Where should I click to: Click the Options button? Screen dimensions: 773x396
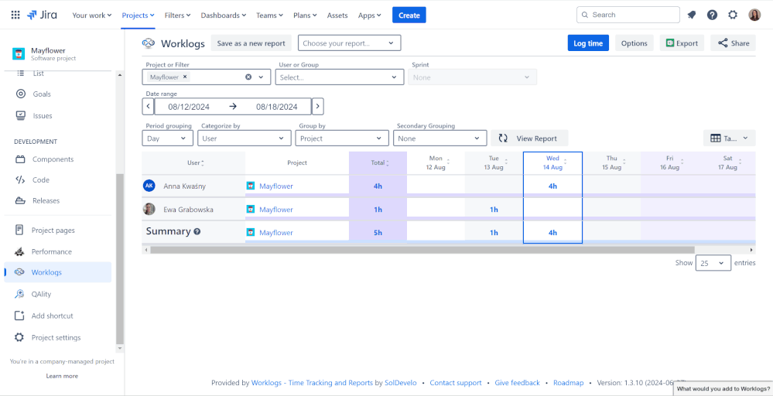click(x=634, y=43)
